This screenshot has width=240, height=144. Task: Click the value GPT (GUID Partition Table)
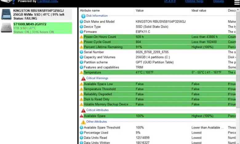154,62
